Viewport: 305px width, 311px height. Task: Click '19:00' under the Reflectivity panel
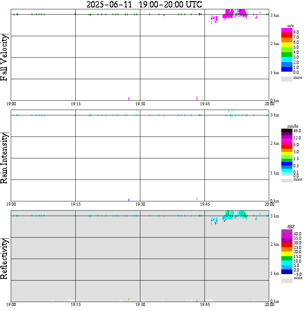(11, 305)
